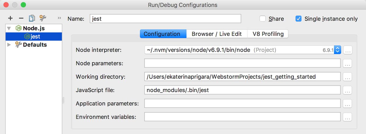Click the Working directory label
Viewport: 366px width, 134px height.
[x=101, y=77]
